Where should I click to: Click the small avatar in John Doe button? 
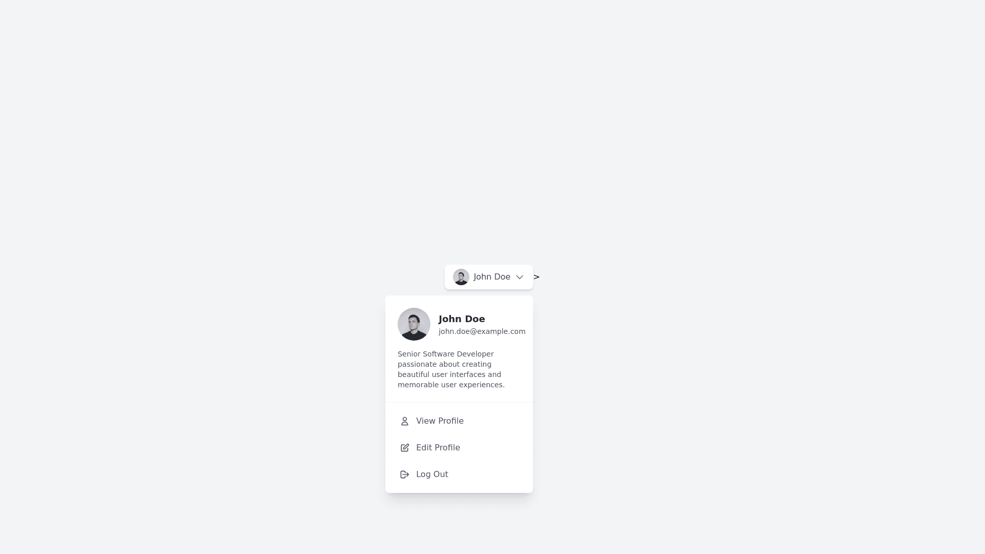coord(461,277)
